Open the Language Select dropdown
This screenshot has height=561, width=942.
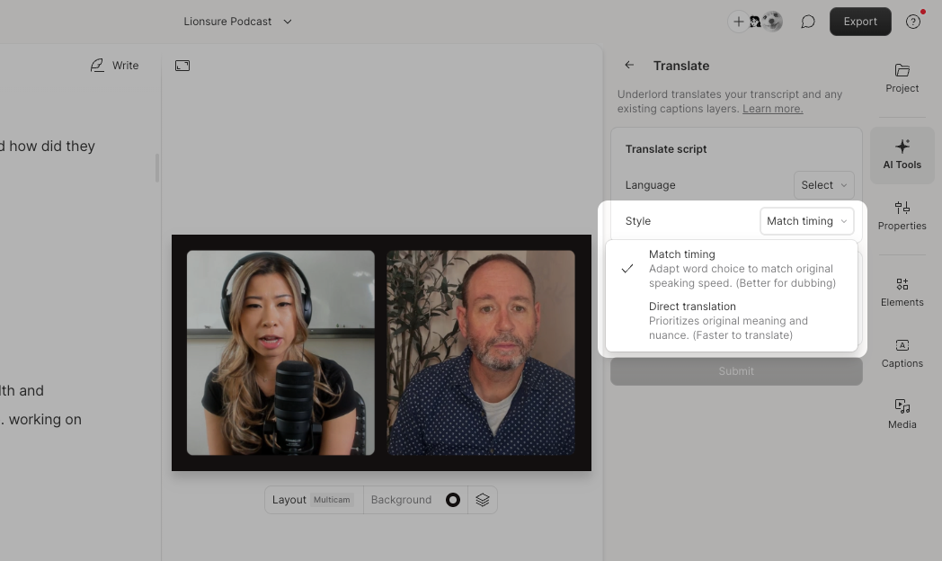(x=823, y=185)
